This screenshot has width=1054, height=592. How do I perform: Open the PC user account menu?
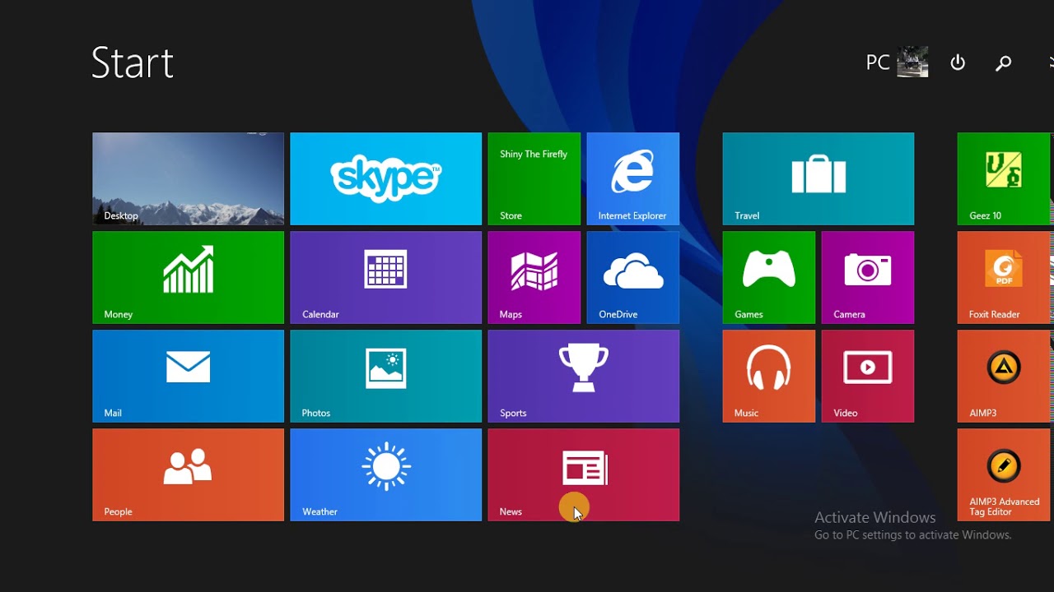[897, 62]
